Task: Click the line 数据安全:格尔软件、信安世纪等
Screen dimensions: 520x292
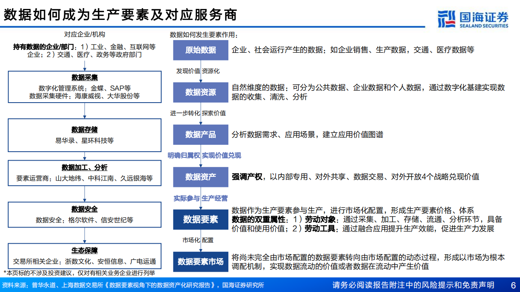Action: [x=84, y=220]
